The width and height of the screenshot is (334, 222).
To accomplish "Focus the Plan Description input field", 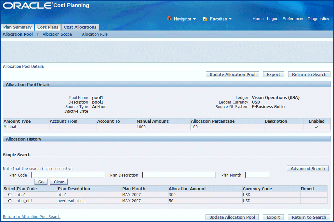I will [x=179, y=175].
